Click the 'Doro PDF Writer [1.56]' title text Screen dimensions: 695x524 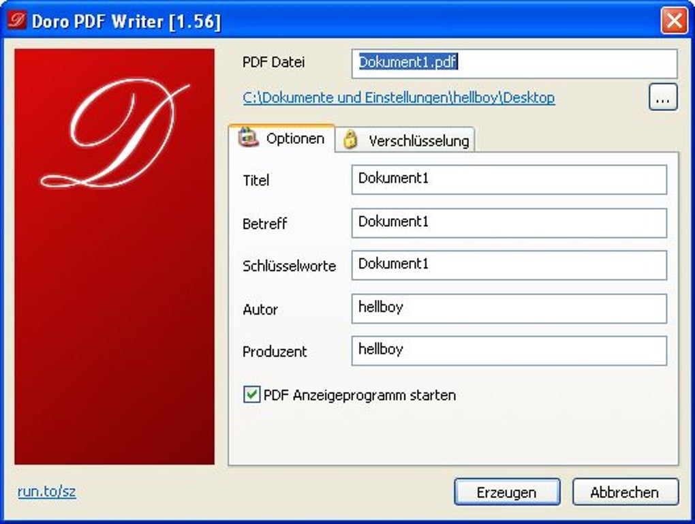126,21
